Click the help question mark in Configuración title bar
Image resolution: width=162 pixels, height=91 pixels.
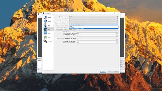click(114, 13)
